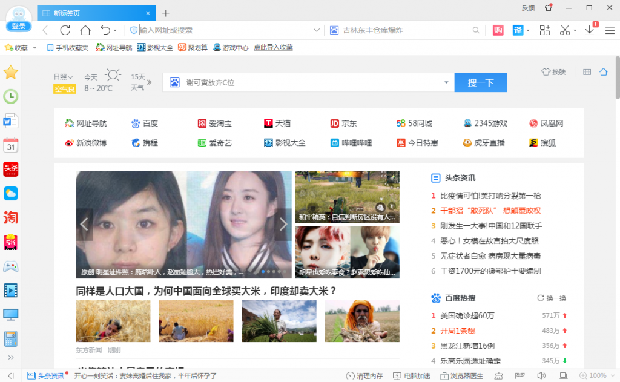
Task: Open the 京东 site link
Action: pos(343,123)
